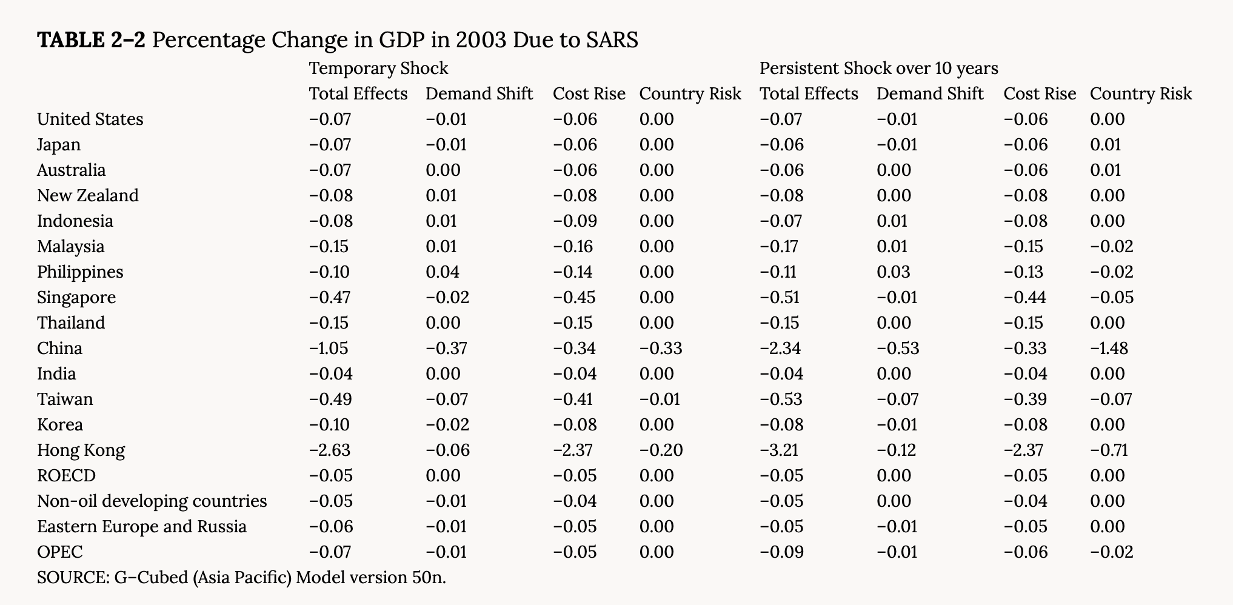This screenshot has width=1233, height=605.
Task: Click the SOURCE G-Cubed model footnote
Action: click(x=241, y=577)
